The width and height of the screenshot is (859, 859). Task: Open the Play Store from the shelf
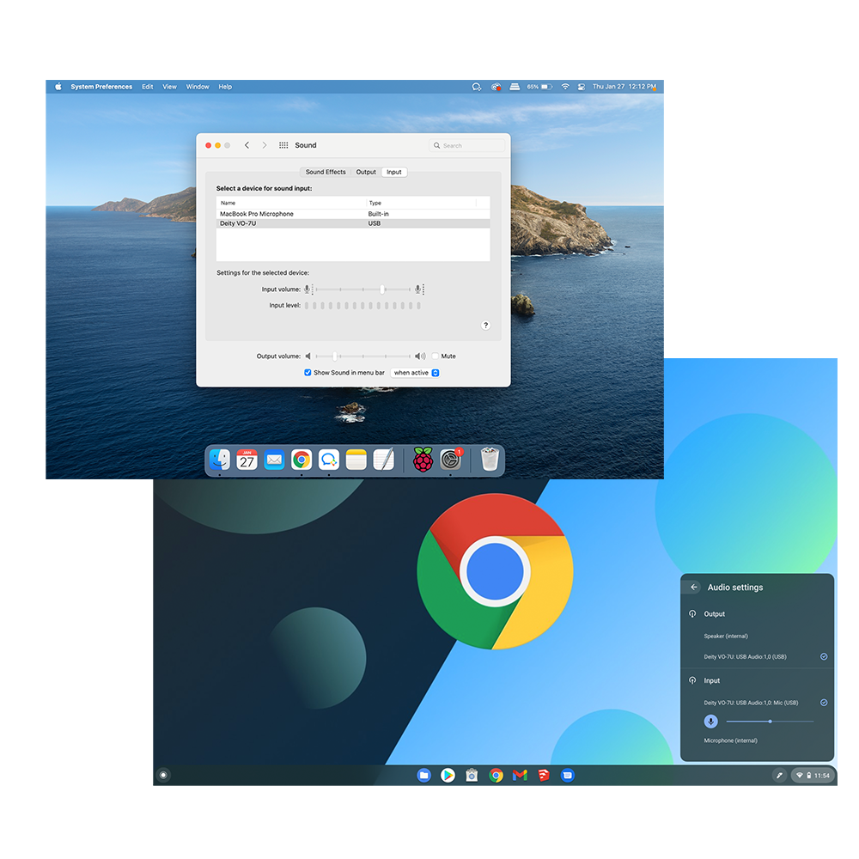click(x=448, y=775)
